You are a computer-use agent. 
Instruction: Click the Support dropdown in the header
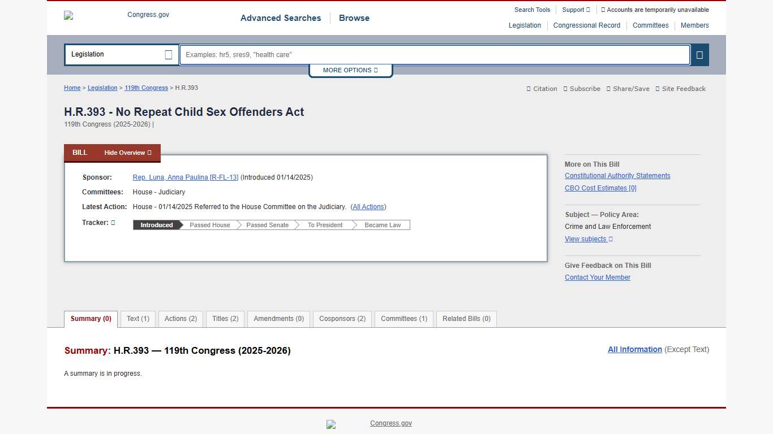pos(576,10)
